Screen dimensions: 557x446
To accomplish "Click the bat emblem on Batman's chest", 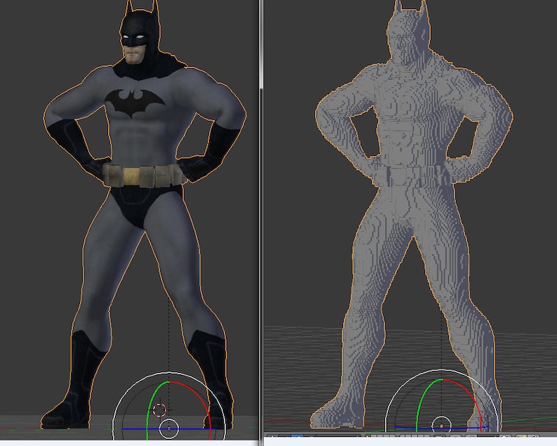I will tap(135, 102).
